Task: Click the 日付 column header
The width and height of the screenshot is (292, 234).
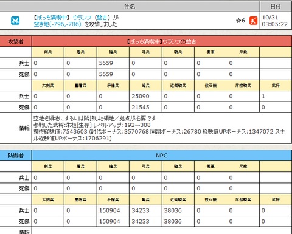Action: (276, 7)
